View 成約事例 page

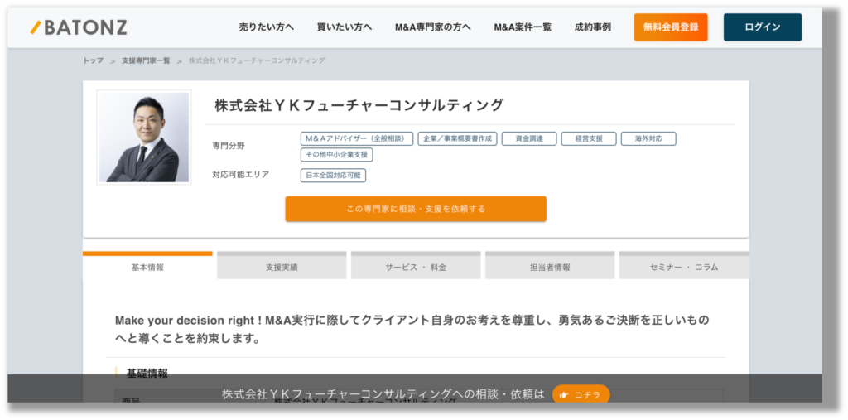593,27
